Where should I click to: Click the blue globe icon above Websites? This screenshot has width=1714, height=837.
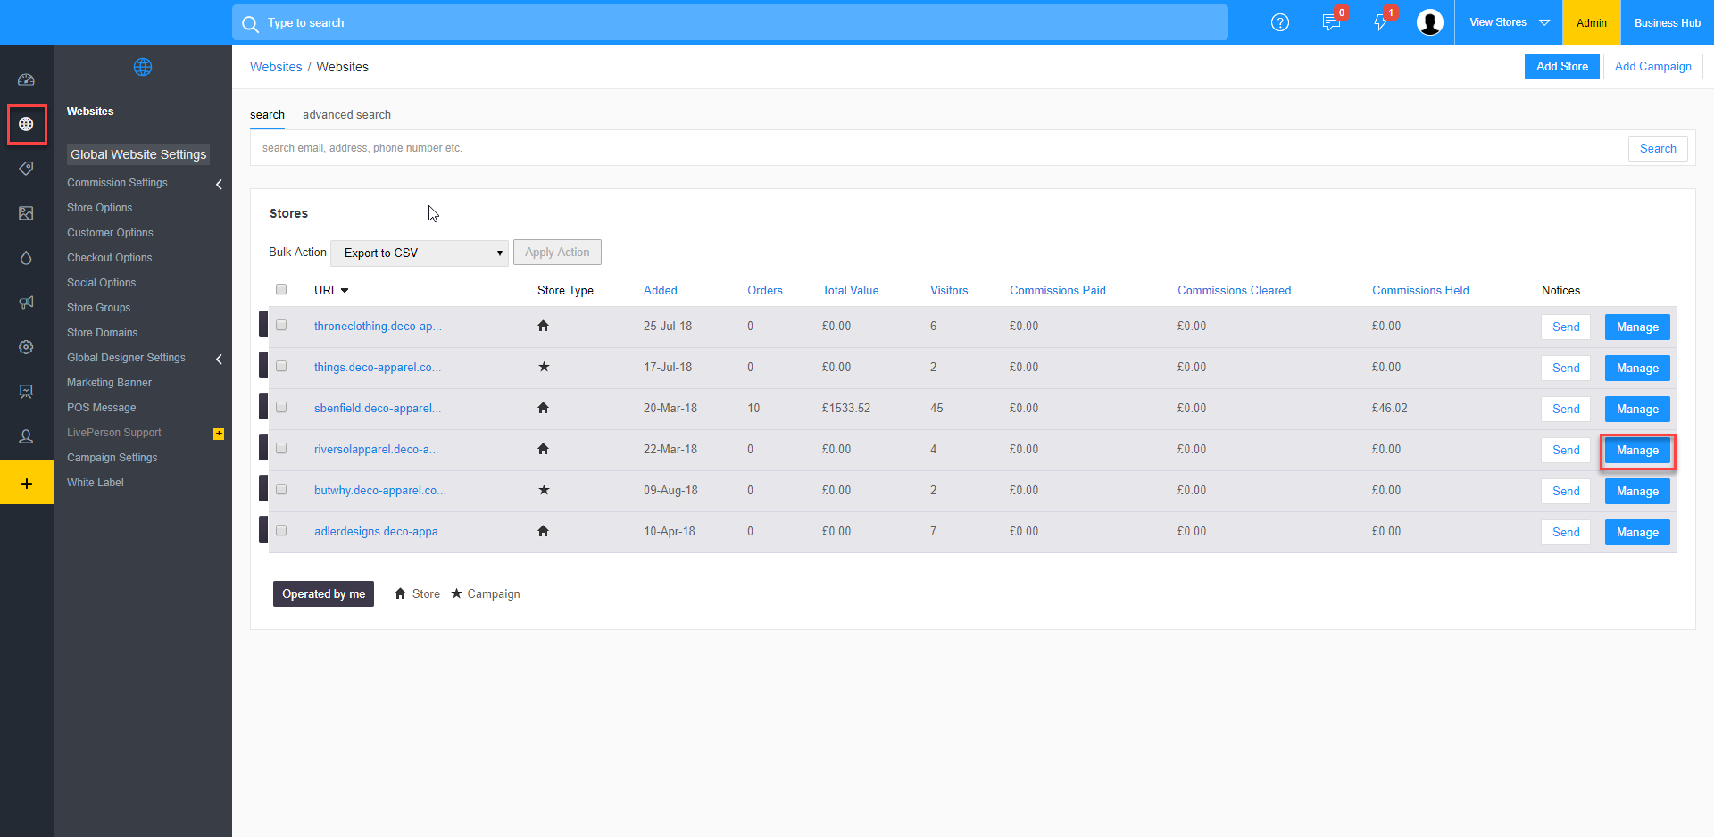(x=143, y=67)
